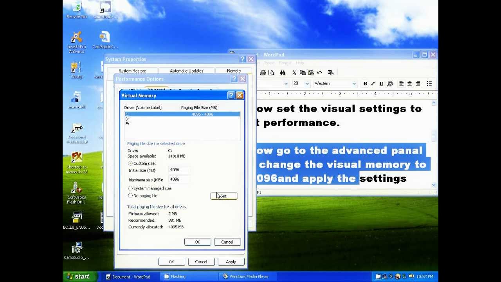The height and width of the screenshot is (282, 501).
Task: Click the 10:52 PM taskbar clock
Action: [425, 277]
